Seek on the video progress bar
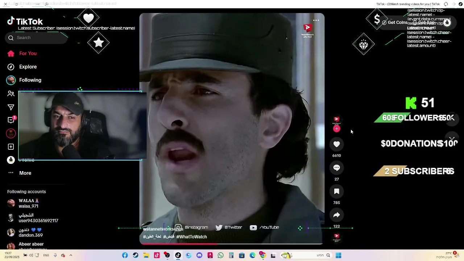The image size is (464, 261). pos(232,244)
